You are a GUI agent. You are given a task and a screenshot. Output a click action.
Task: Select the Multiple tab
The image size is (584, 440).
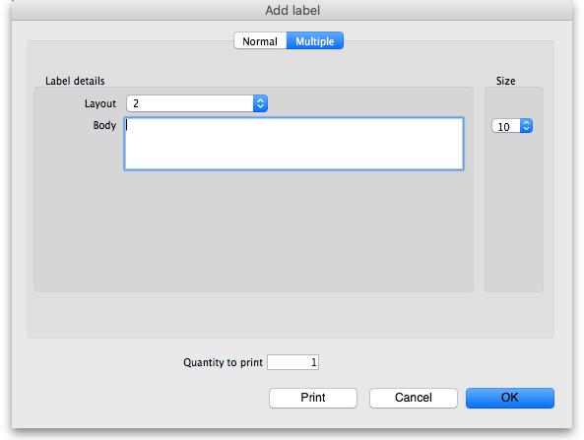tap(315, 41)
